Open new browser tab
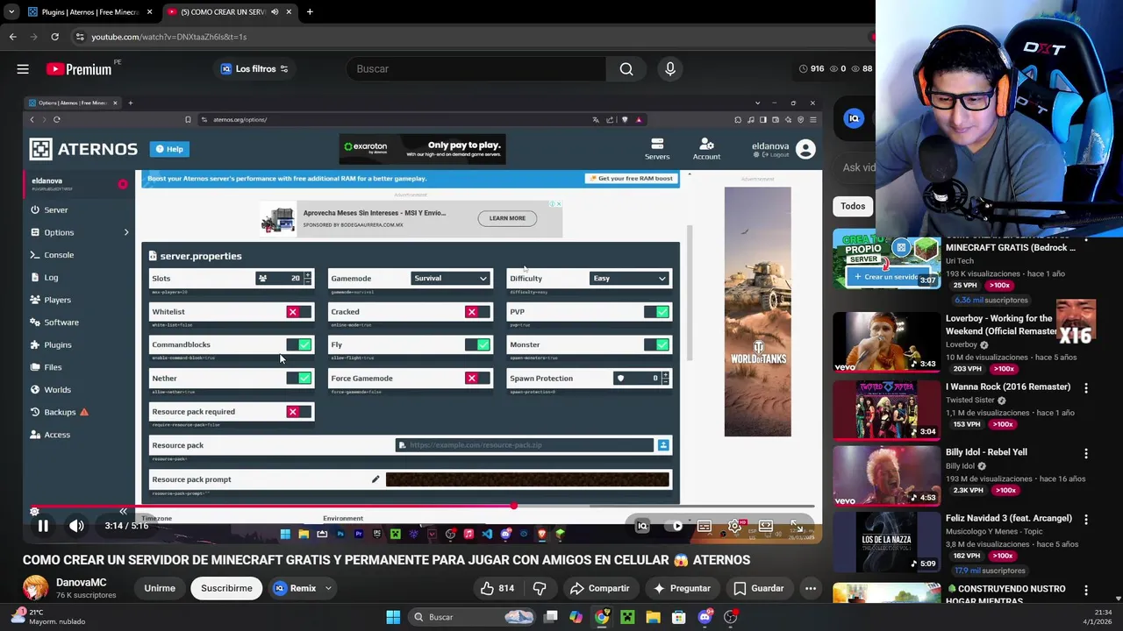Image resolution: width=1123 pixels, height=631 pixels. (x=310, y=11)
